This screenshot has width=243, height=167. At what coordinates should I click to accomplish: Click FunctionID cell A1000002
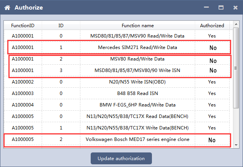[23, 82]
